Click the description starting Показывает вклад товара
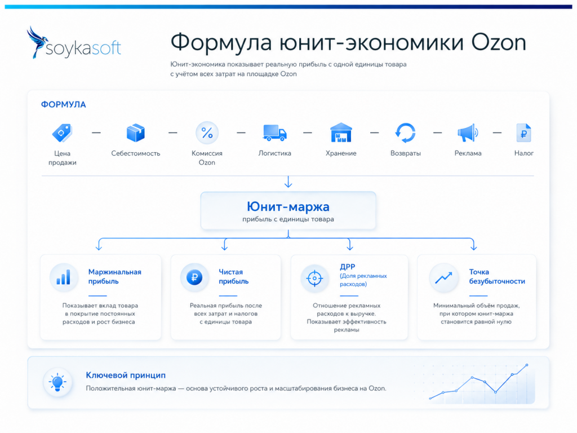The width and height of the screenshot is (577, 433). point(100,313)
